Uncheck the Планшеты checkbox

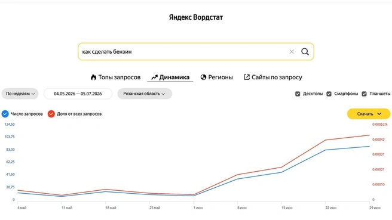point(365,94)
